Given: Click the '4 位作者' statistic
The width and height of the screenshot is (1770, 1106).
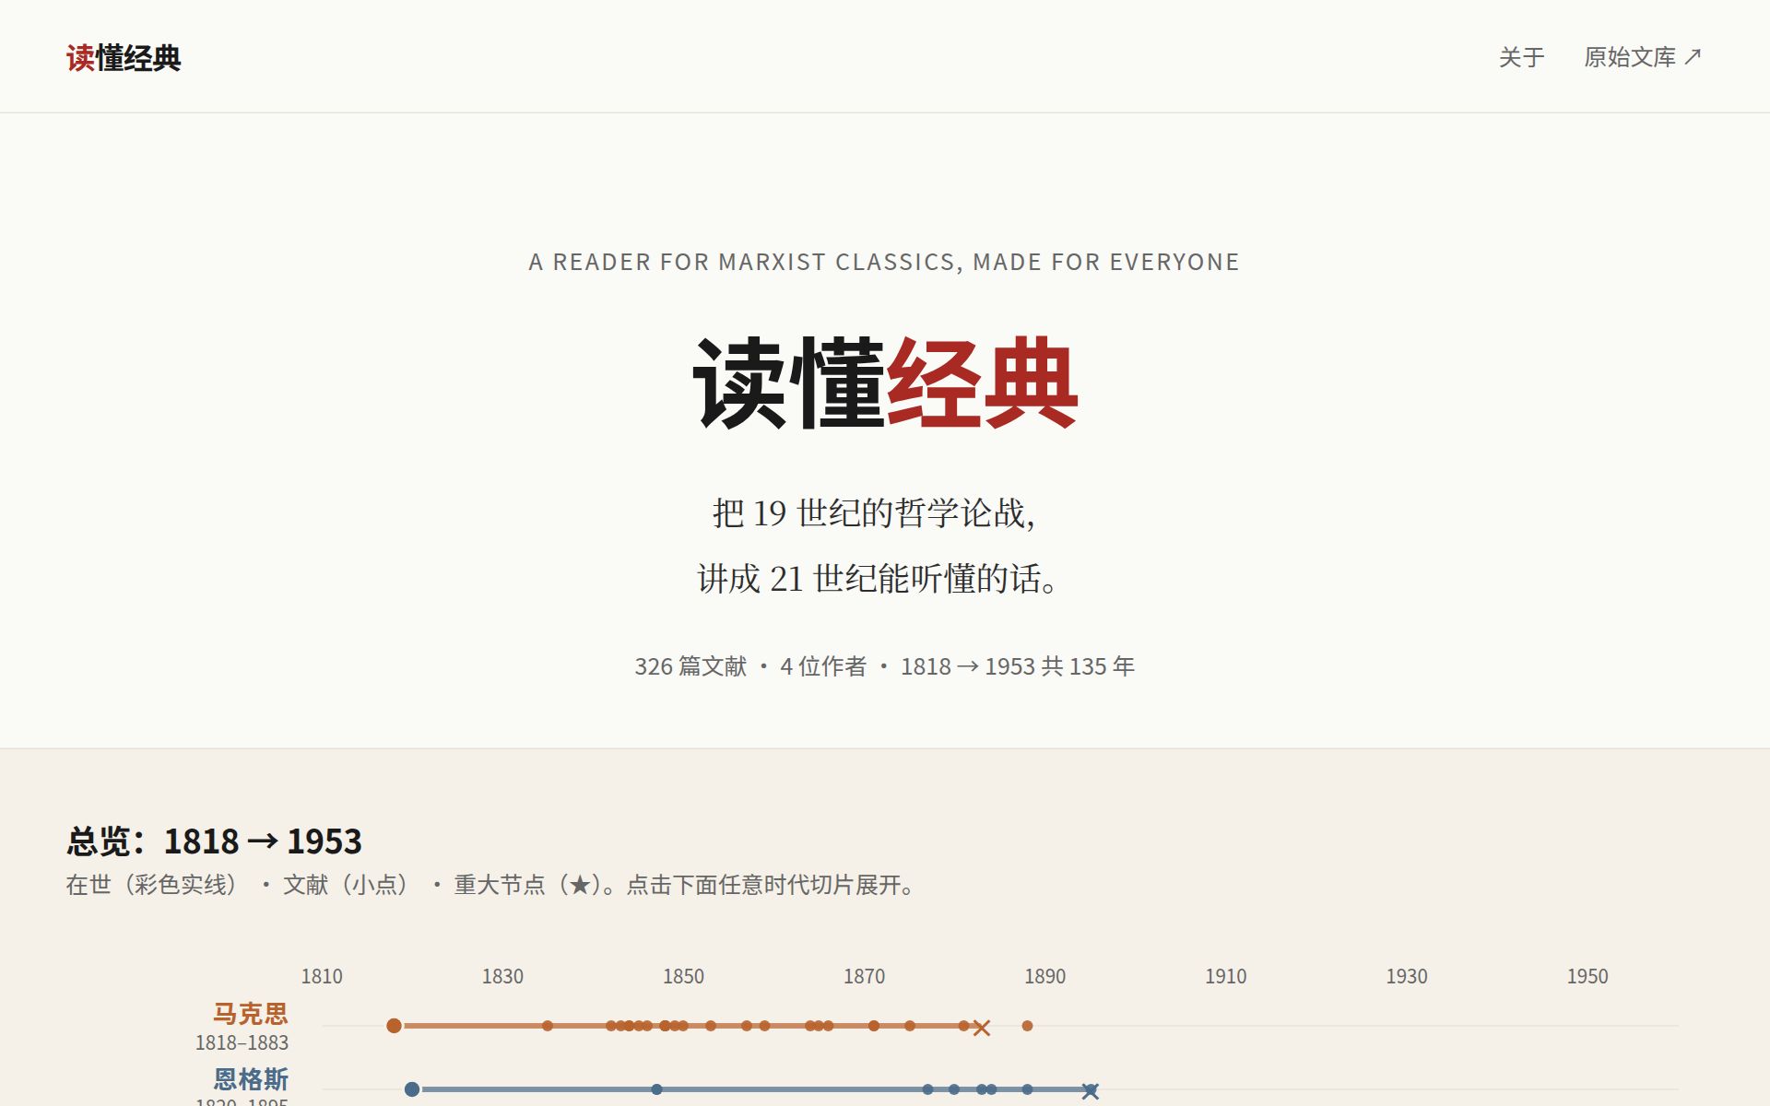Looking at the screenshot, I should [823, 666].
